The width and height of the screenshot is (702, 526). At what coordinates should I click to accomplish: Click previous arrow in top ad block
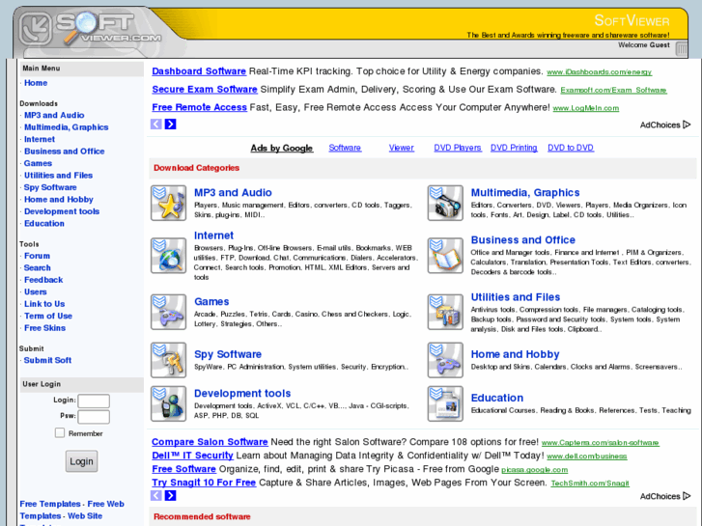(155, 124)
